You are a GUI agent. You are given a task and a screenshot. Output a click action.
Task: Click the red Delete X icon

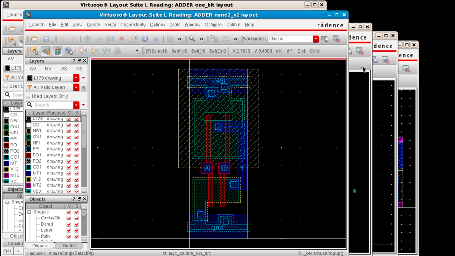pyautogui.click(x=122, y=38)
